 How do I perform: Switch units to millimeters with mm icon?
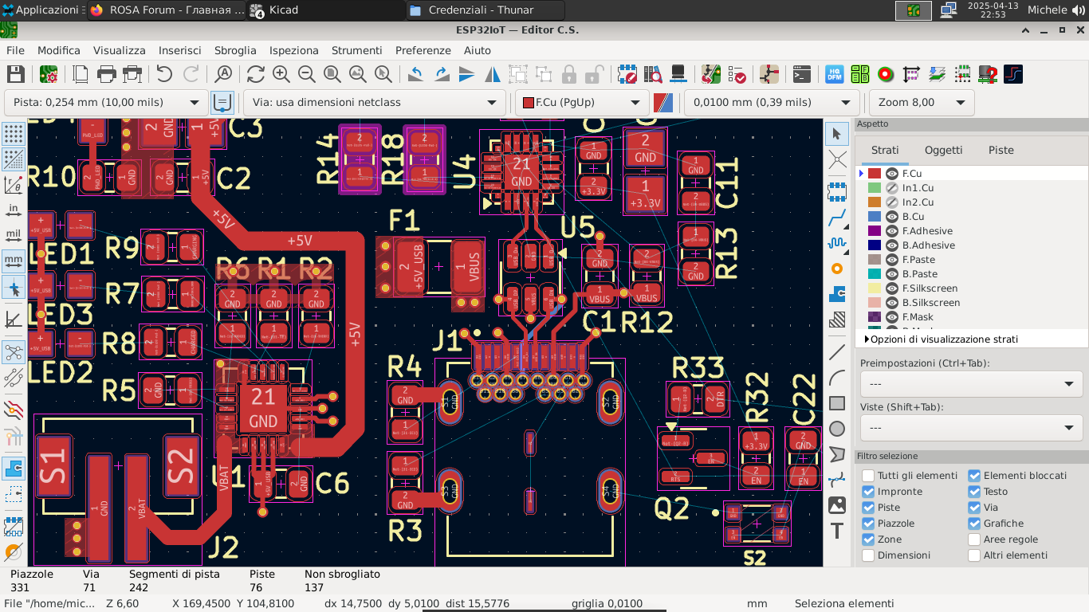(x=14, y=261)
